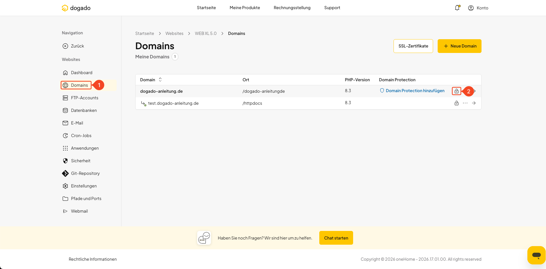Click lock icon for dogado-anleitung.de
This screenshot has height=269, width=546.
click(456, 91)
